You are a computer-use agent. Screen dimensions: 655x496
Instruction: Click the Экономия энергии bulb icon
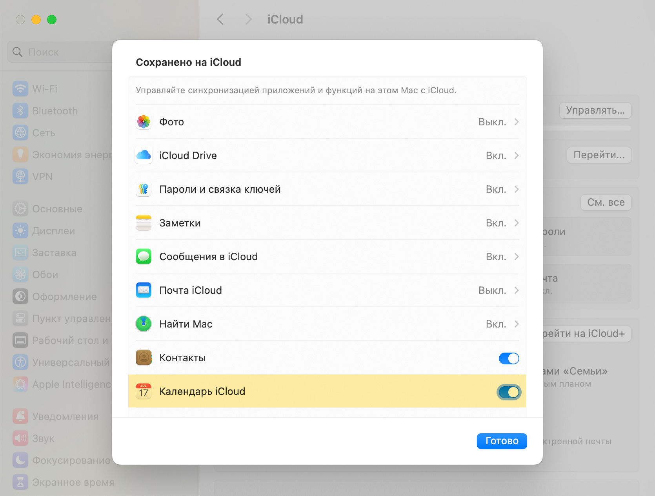[20, 155]
